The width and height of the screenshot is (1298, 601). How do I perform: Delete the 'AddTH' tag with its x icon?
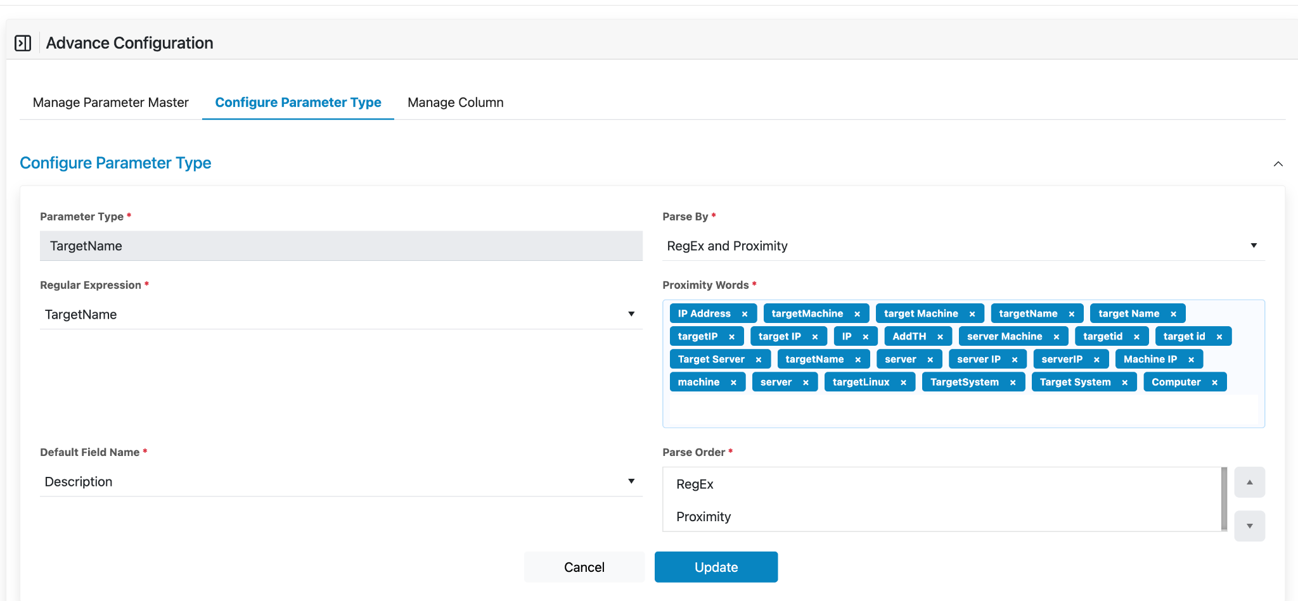(x=940, y=337)
